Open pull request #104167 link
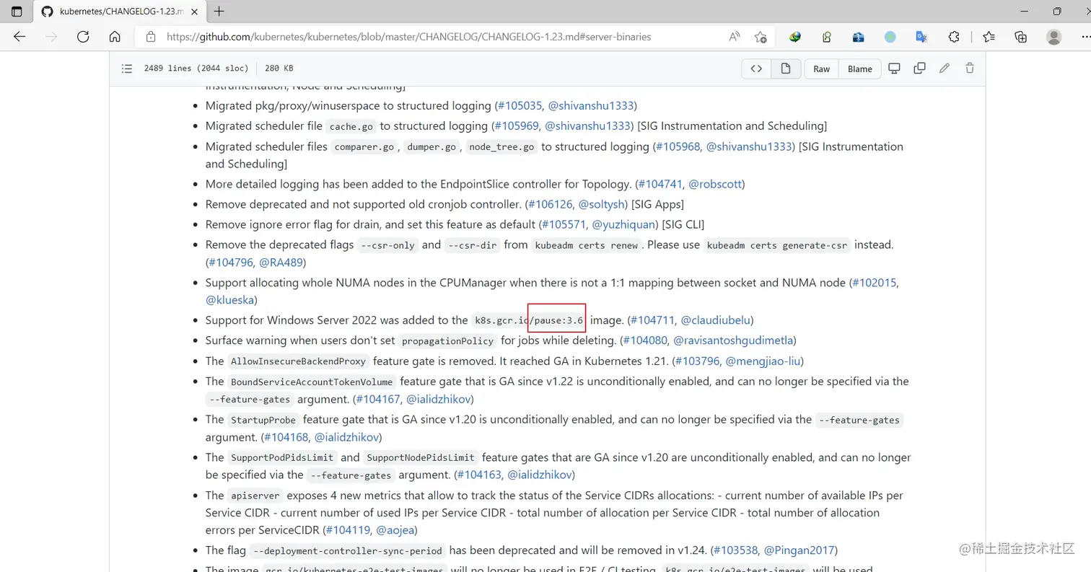The height and width of the screenshot is (572, 1091). point(378,398)
